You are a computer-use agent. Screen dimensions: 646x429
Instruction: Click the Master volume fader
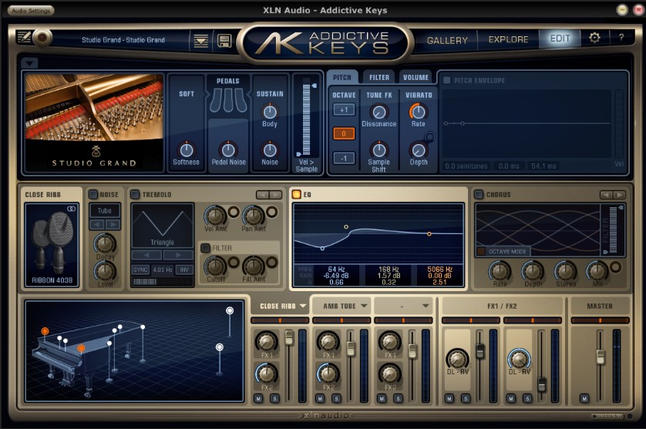[x=601, y=356]
